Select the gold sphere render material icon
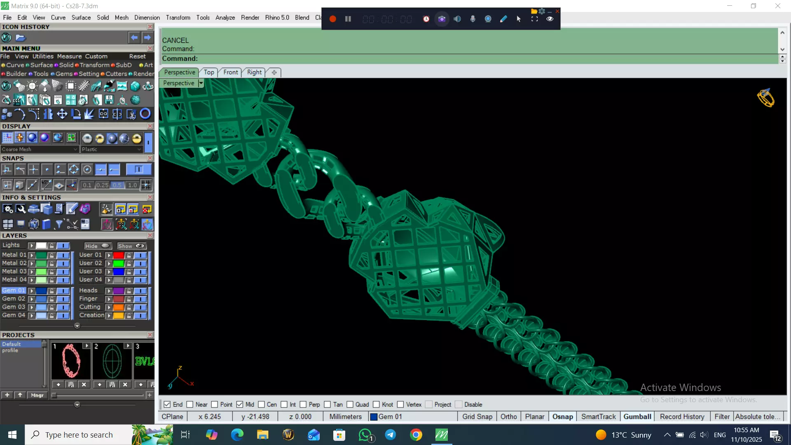The height and width of the screenshot is (445, 791). [x=137, y=138]
